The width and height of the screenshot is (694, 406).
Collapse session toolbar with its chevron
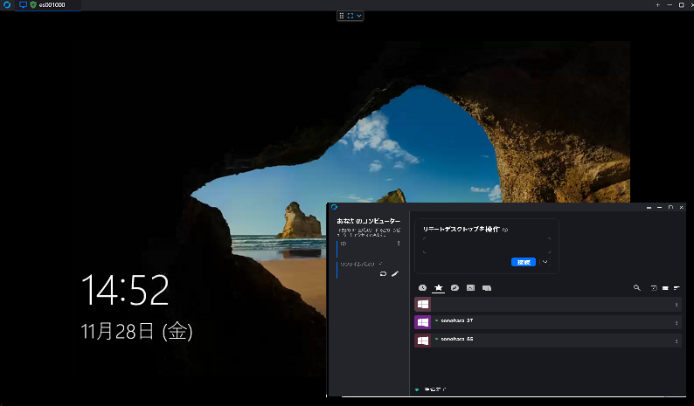click(x=359, y=16)
